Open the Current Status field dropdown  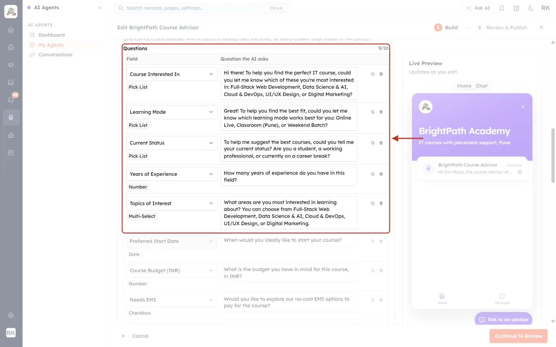tap(172, 143)
